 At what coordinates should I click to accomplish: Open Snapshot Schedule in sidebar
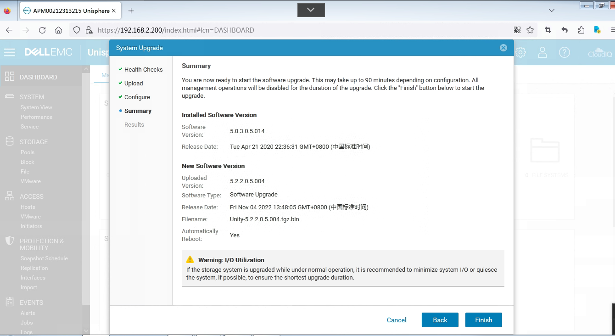coord(44,258)
